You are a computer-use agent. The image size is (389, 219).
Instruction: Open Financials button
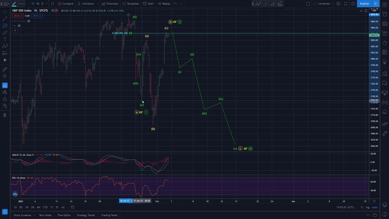[110, 4]
